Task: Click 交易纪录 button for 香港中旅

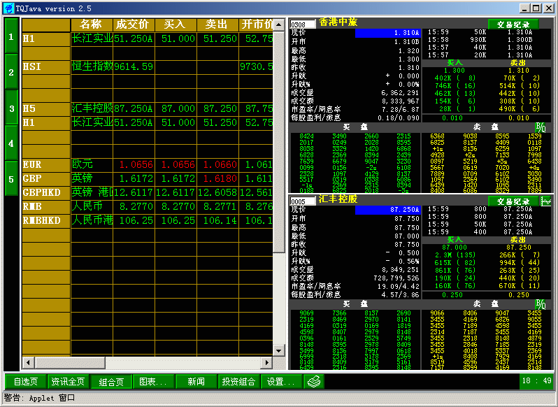Action: pos(513,24)
